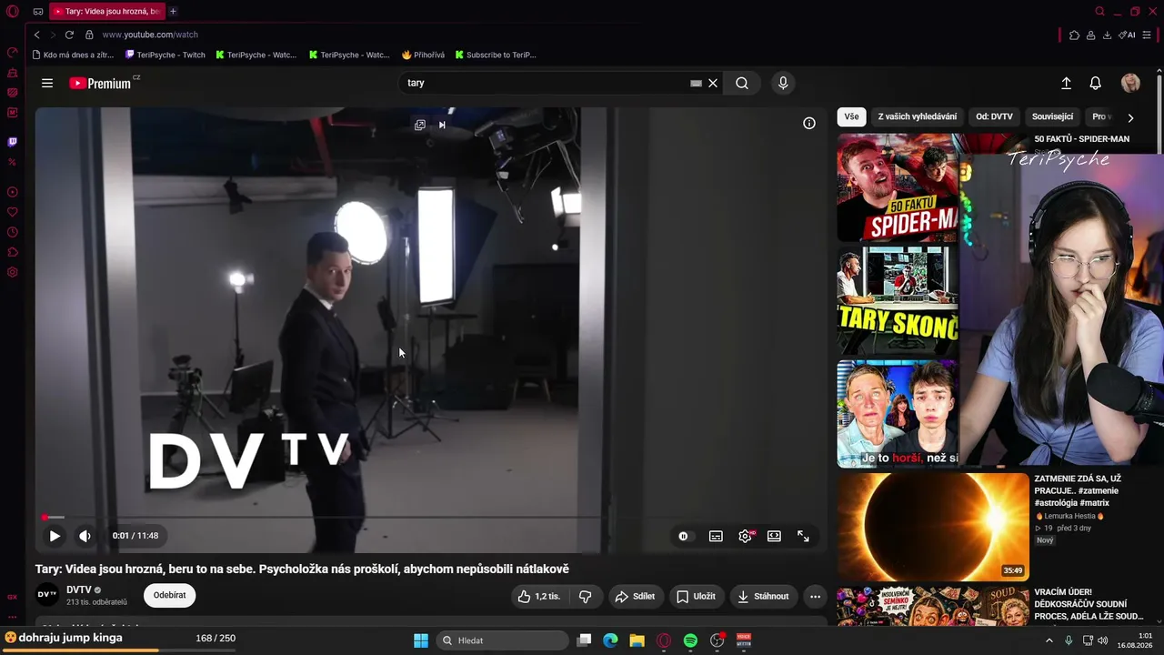Open Twitch in the Opera sidebar
Image resolution: width=1164 pixels, height=655 pixels.
pos(12,142)
